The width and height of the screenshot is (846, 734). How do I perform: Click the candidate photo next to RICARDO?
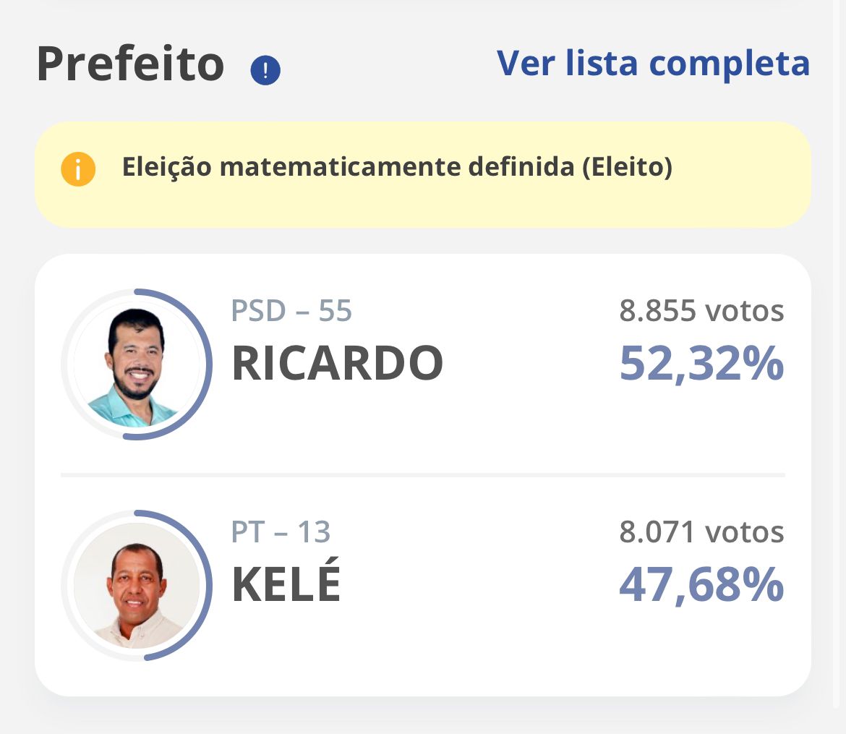coord(137,364)
